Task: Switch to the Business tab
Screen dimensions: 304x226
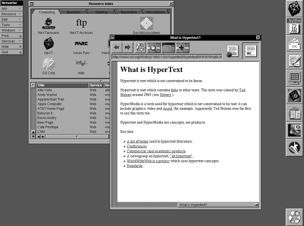Action: coord(73,12)
